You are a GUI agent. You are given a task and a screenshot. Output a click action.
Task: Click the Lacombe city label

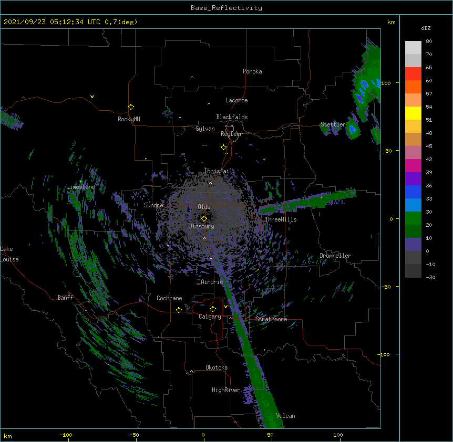coord(236,100)
